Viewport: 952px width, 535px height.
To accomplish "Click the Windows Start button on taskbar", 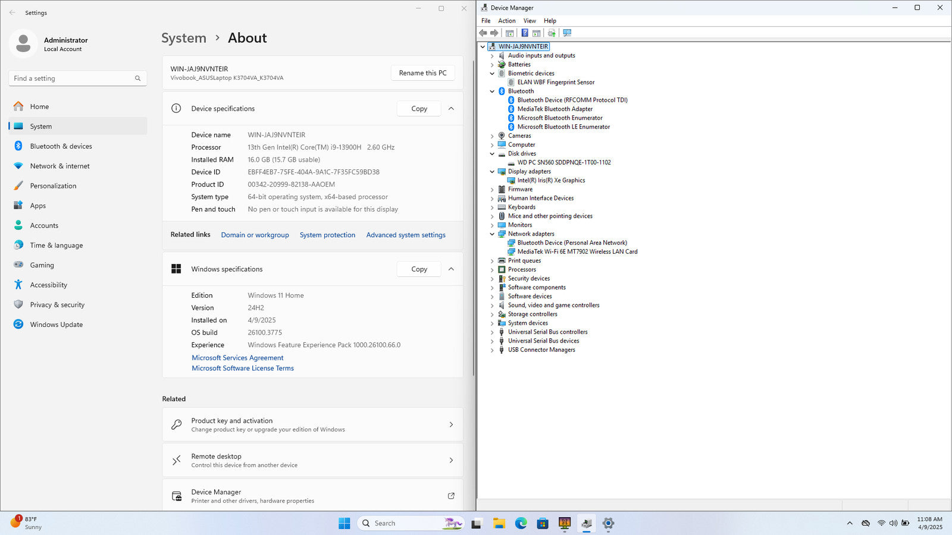I will [x=345, y=523].
